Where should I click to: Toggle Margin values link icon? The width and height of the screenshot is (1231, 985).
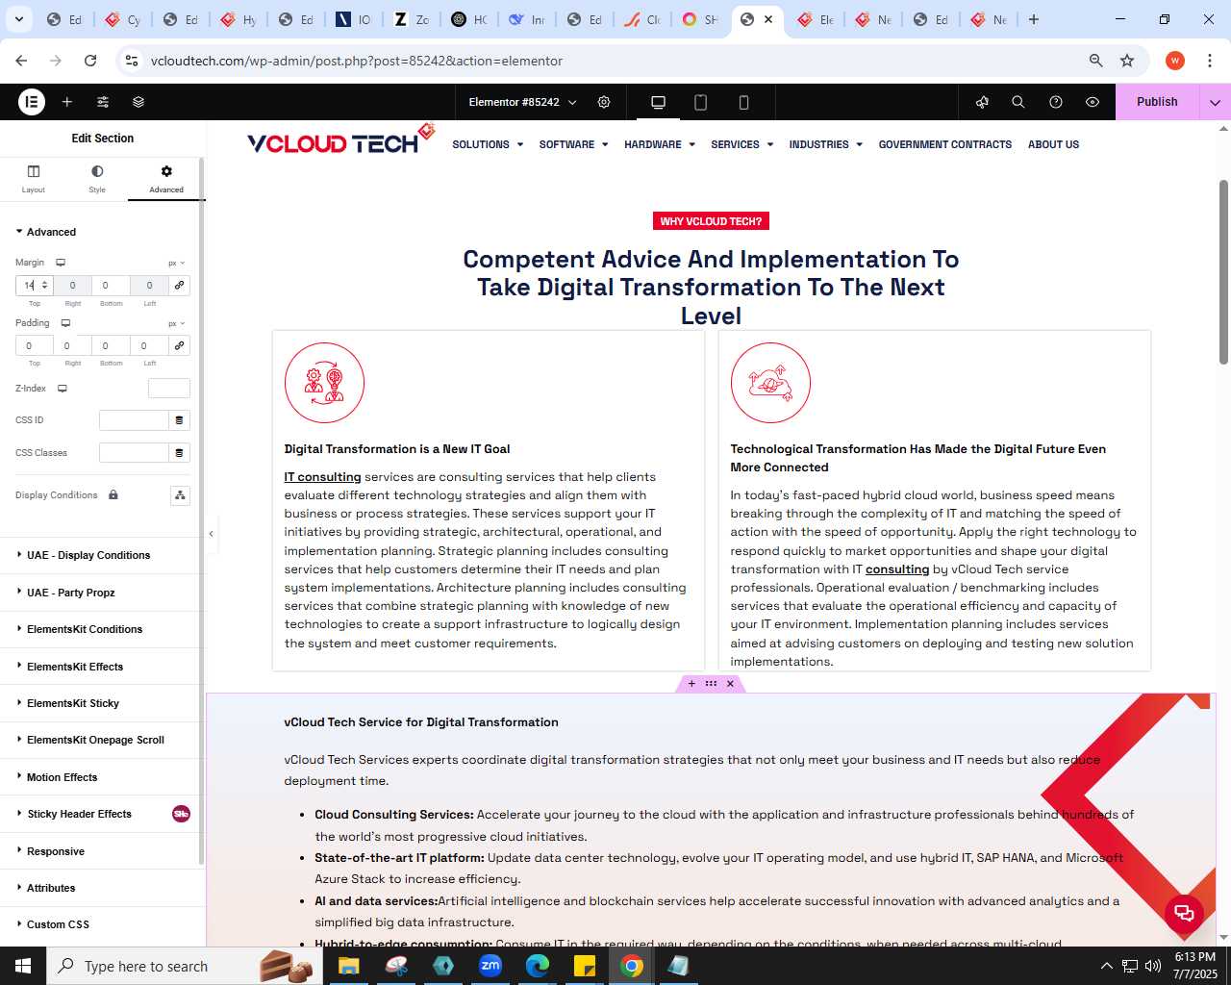(179, 286)
